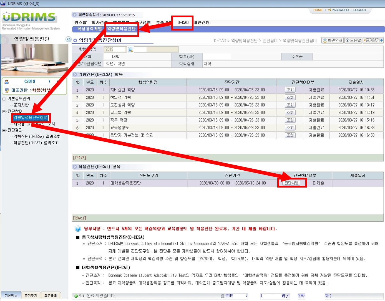Add page to 즐겨찾기 favorites

pos(373,40)
